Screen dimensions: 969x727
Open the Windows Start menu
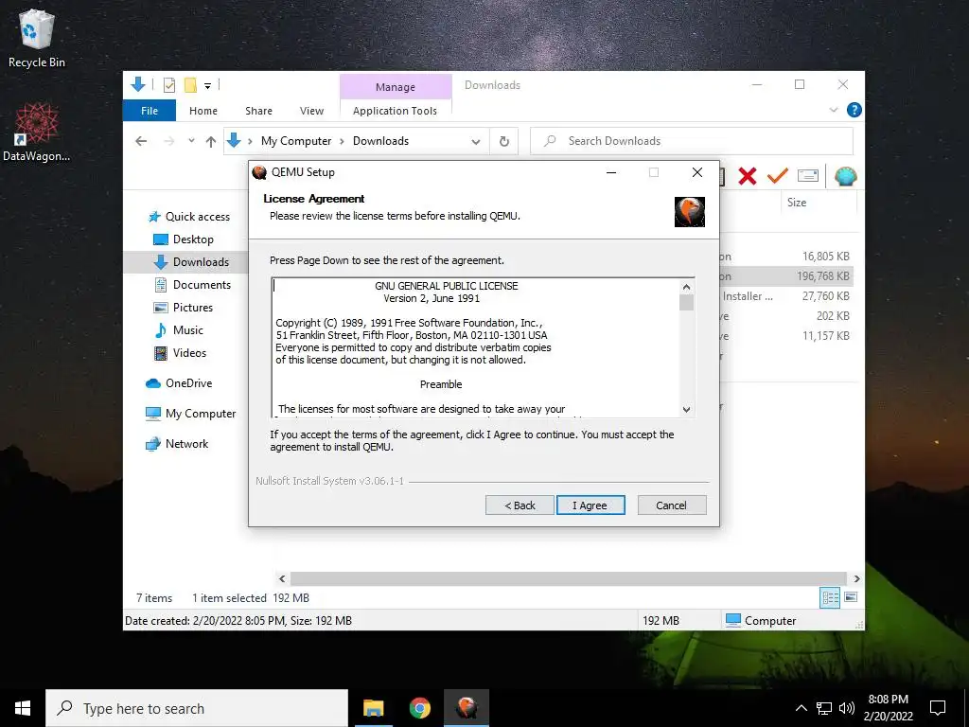23,708
